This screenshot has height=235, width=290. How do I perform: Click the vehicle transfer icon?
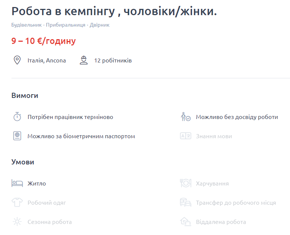click(x=185, y=202)
